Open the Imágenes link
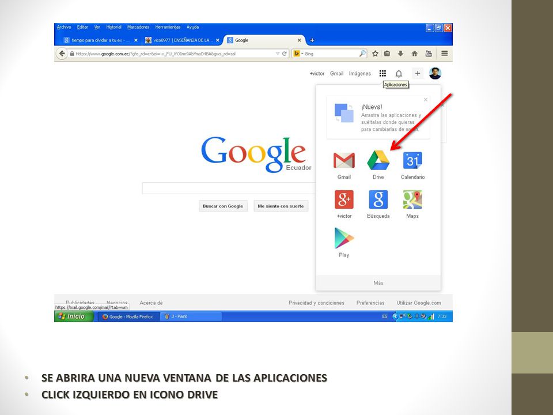The height and width of the screenshot is (415, 553). tap(359, 73)
